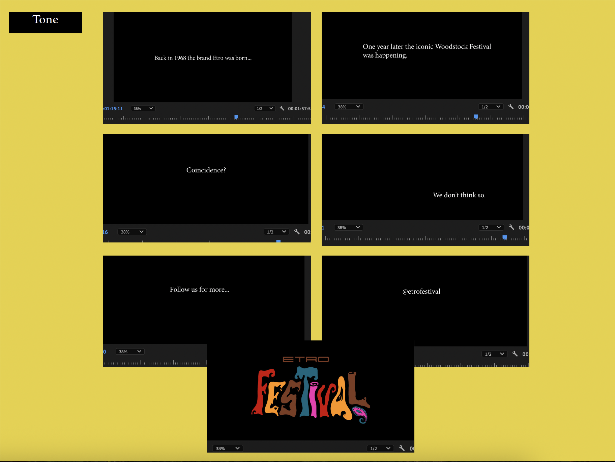615x462 pixels.
Task: Open the 38% zoom dropdown under 'Follow us for more...'
Action: pos(130,352)
